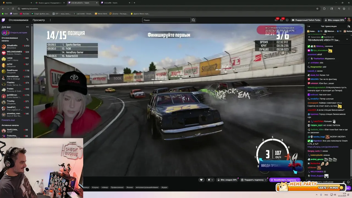Open snowboy_man channel in sidebar
Screen dimensions: 352x198
click(x=16, y=115)
